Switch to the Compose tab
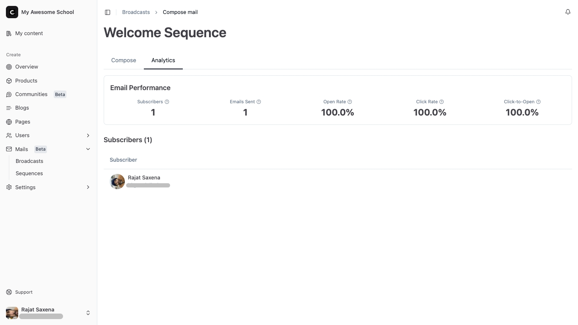 (124, 60)
